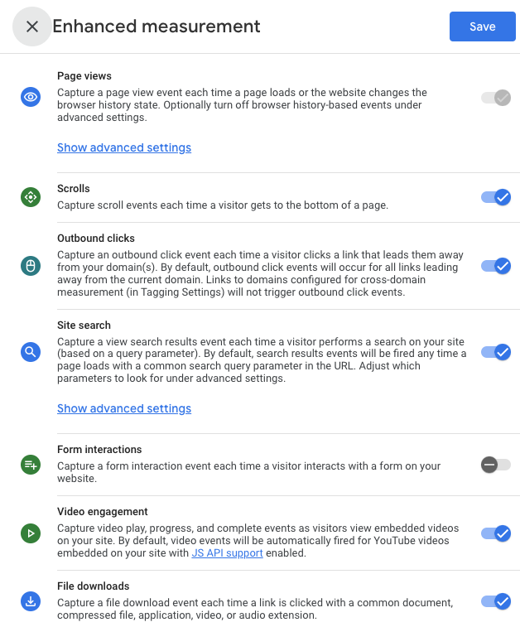Click the Video engagement play icon
The height and width of the screenshot is (627, 520).
coord(31,533)
